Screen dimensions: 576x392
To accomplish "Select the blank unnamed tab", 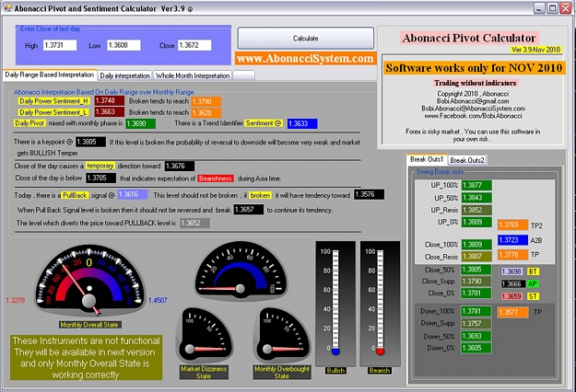I will 243,75.
